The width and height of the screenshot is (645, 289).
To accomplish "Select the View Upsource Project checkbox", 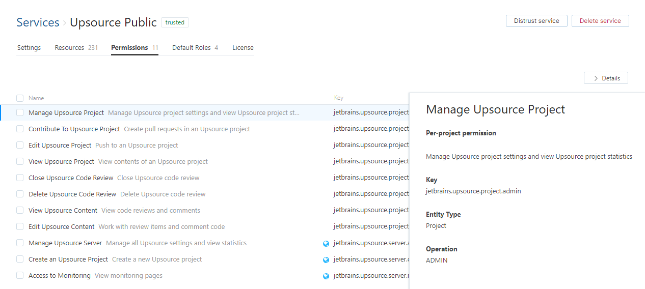I will click(20, 162).
